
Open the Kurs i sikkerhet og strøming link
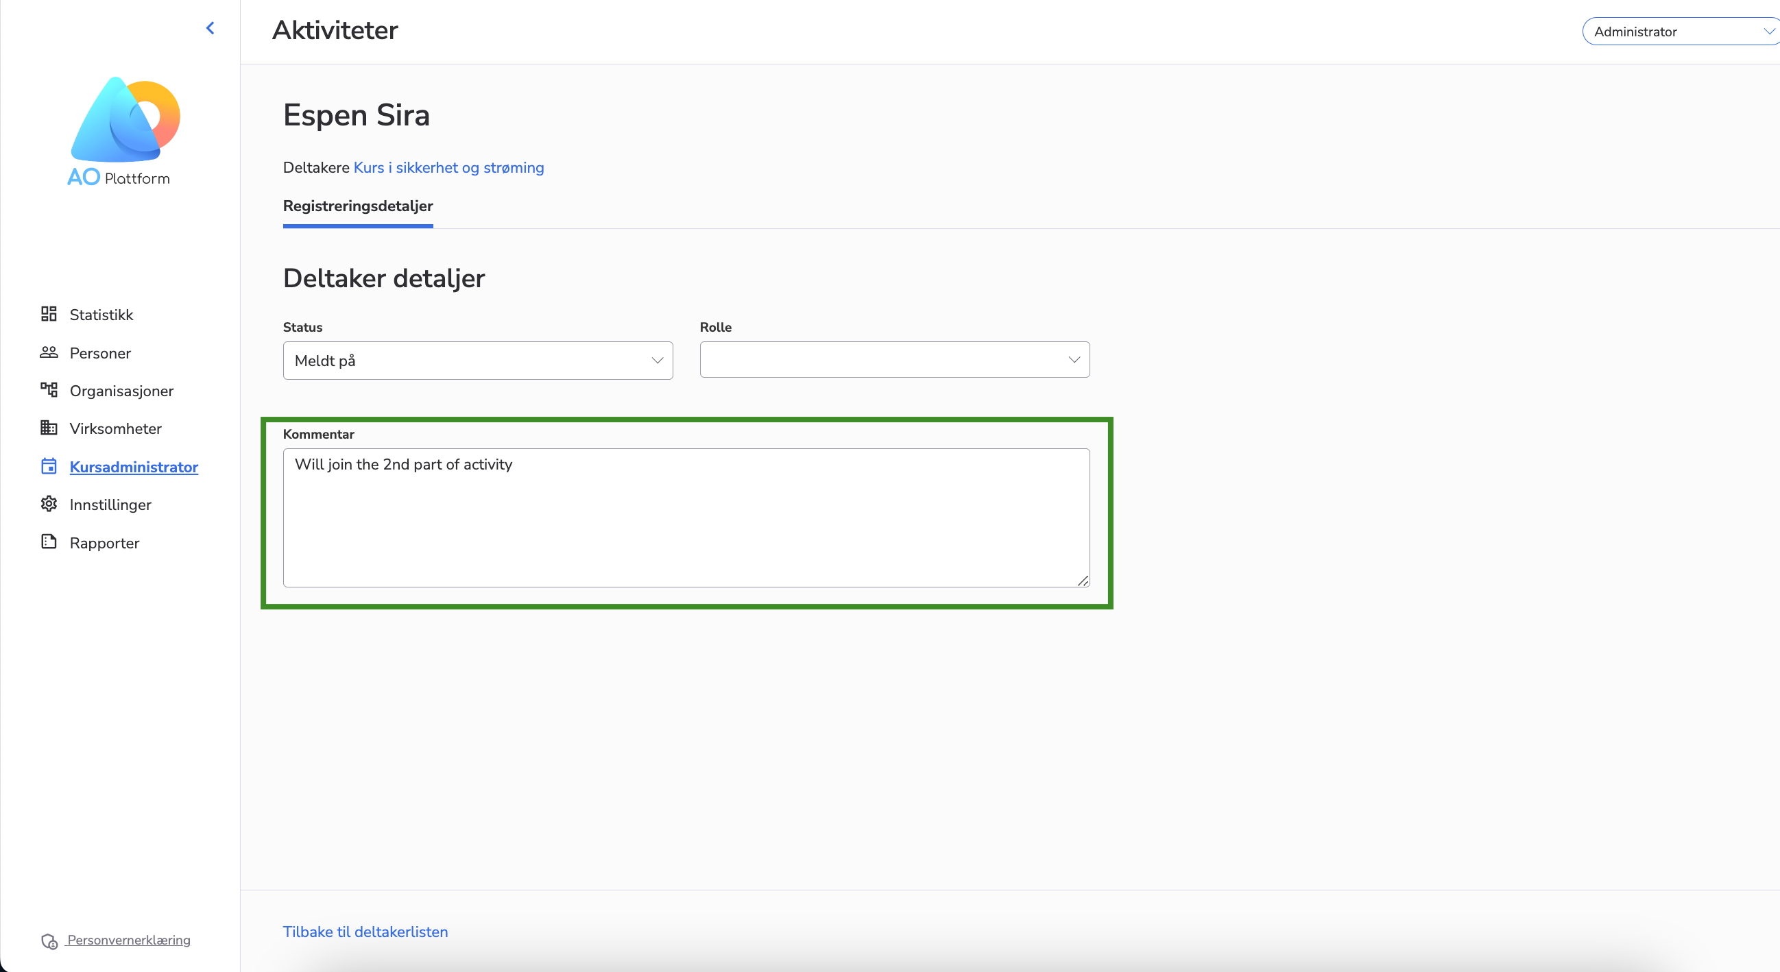(x=448, y=168)
